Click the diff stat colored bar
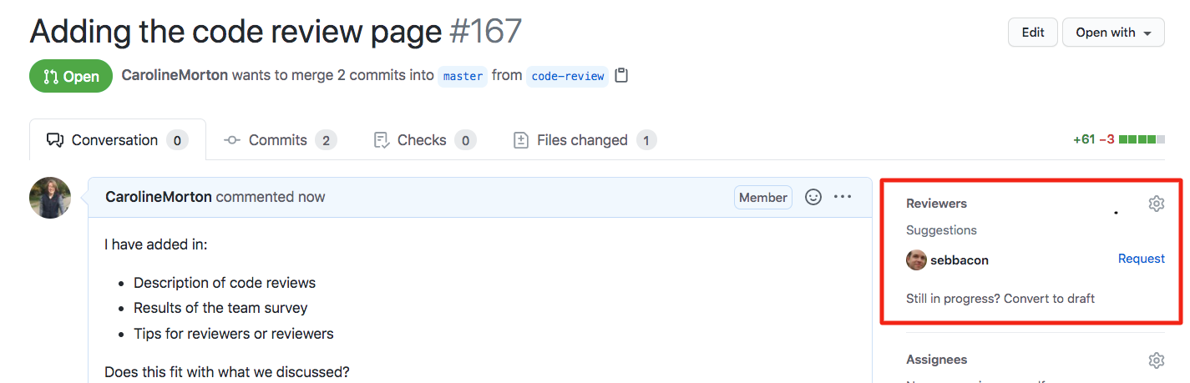 (x=1142, y=139)
